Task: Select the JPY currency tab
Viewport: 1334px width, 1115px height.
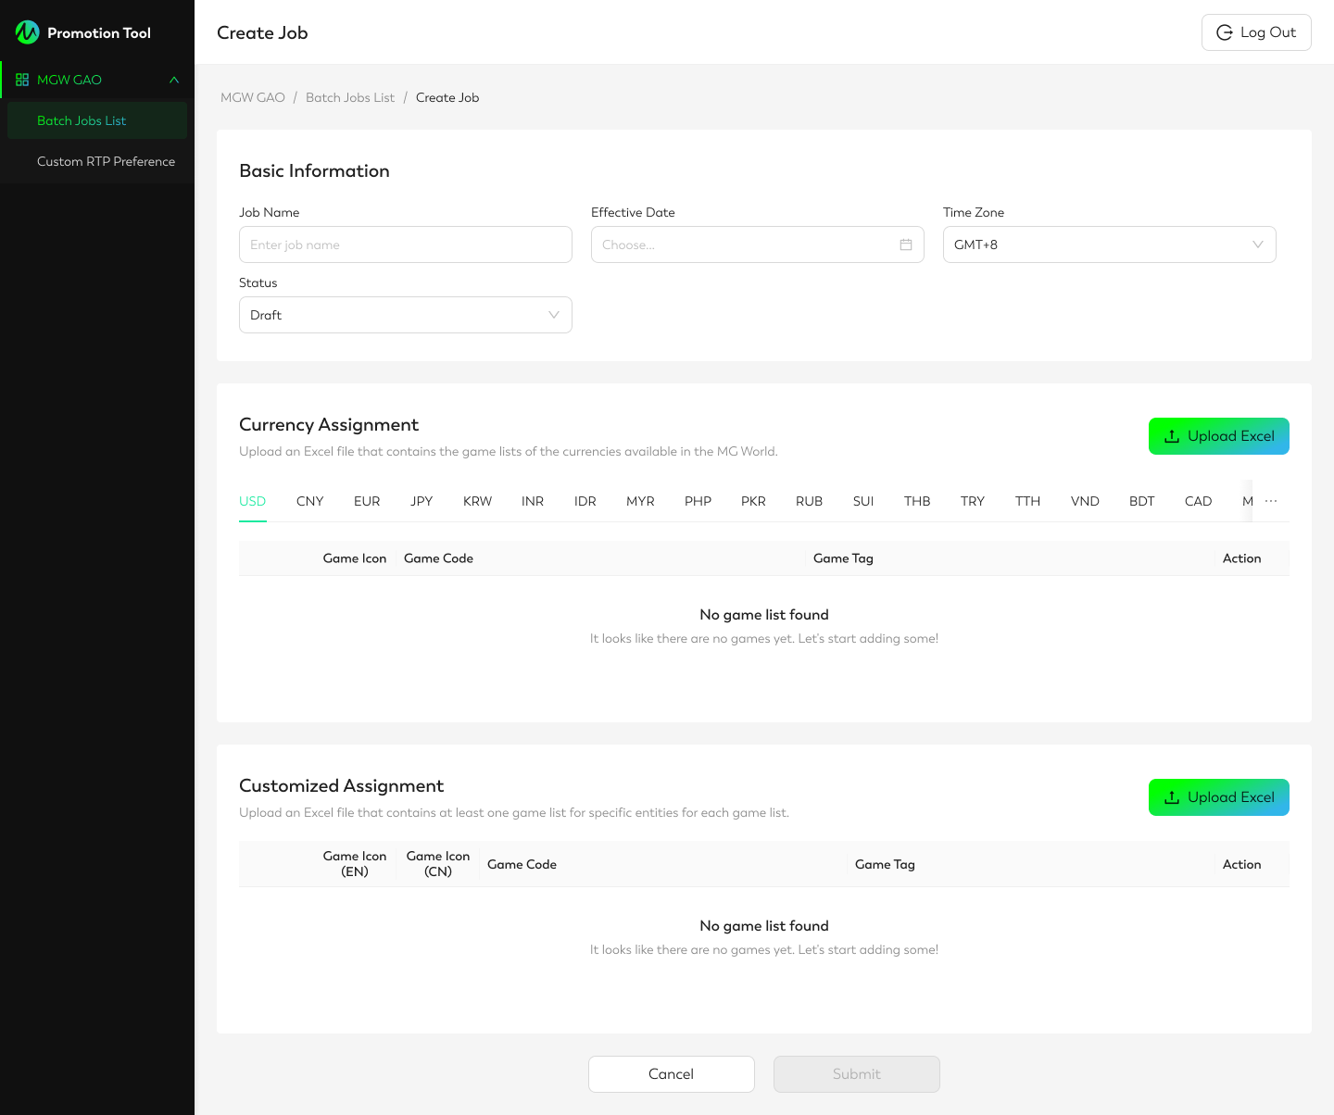Action: 422,501
